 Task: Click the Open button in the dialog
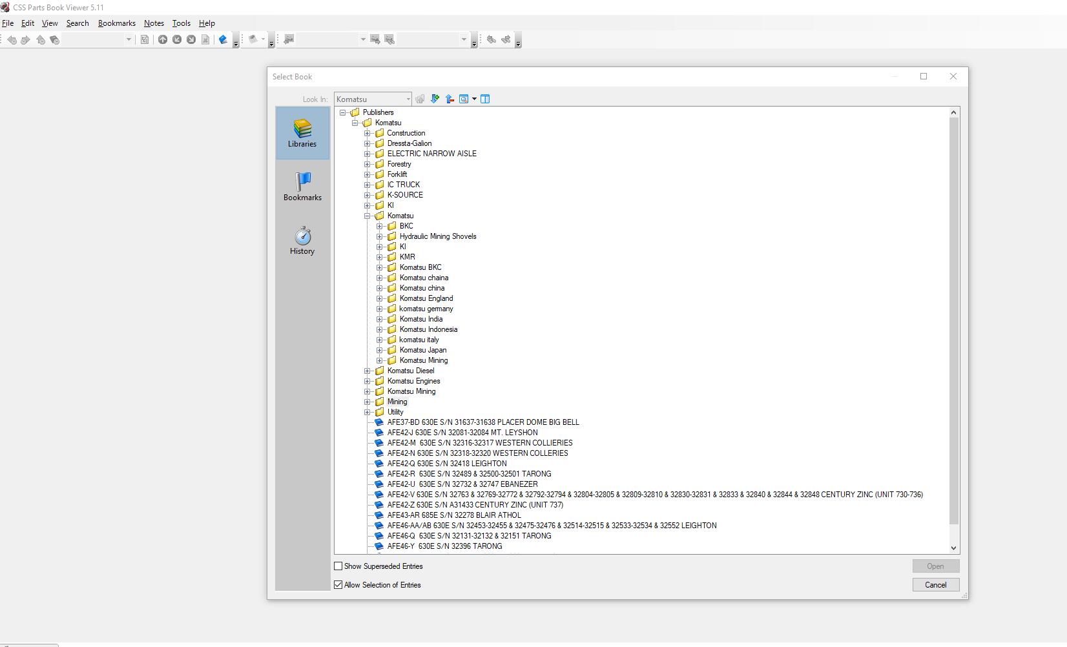tap(935, 566)
